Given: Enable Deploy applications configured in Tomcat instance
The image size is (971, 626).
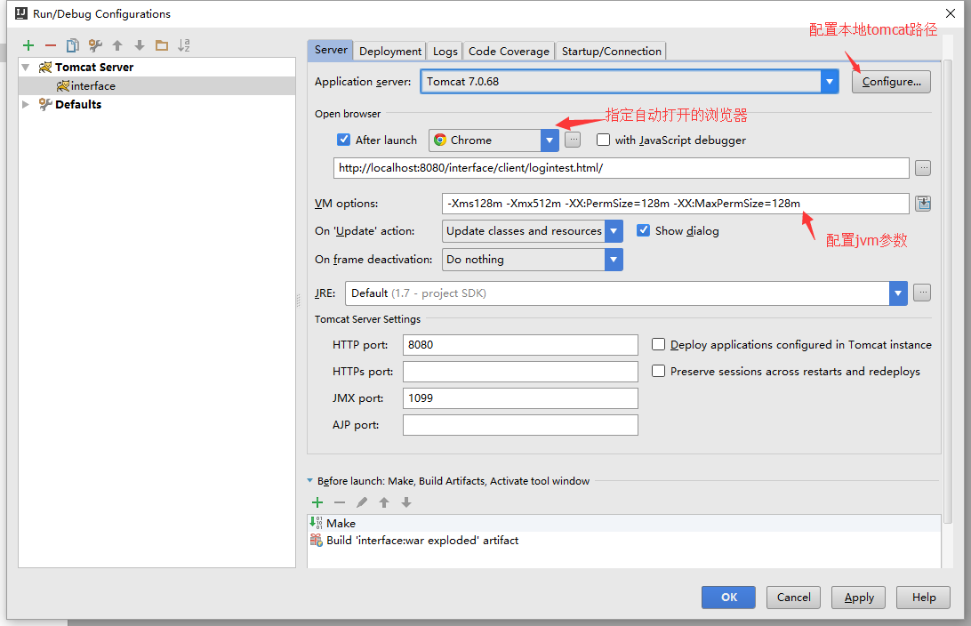Looking at the screenshot, I should coord(658,344).
